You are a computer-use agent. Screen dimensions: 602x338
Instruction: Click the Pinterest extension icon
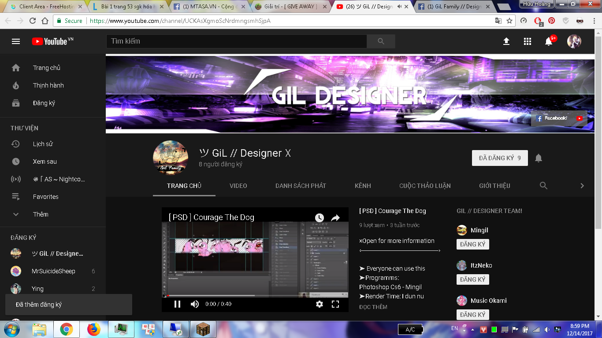pyautogui.click(x=552, y=21)
